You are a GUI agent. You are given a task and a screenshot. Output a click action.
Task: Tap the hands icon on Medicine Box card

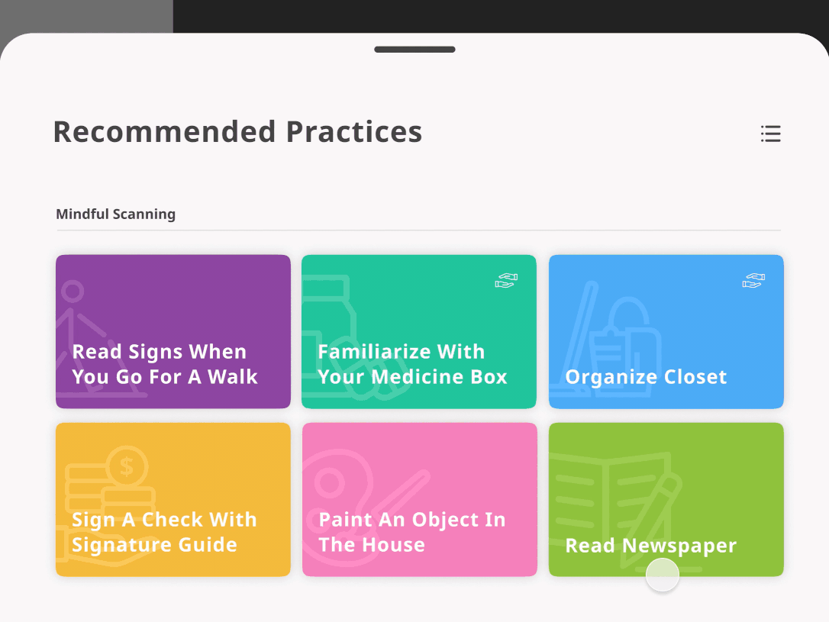coord(506,281)
